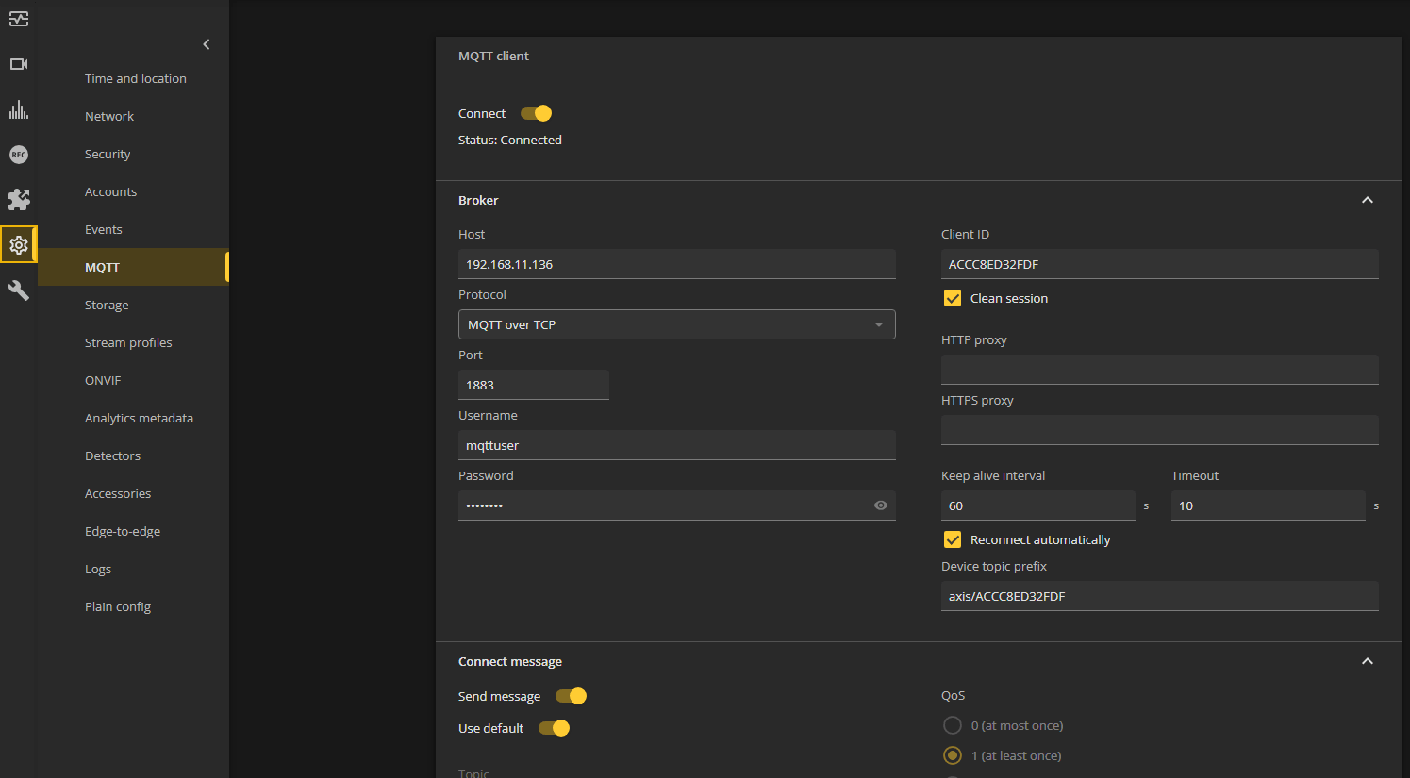Open Edge-to-edge settings
The height and width of the screenshot is (778, 1410).
pos(123,531)
